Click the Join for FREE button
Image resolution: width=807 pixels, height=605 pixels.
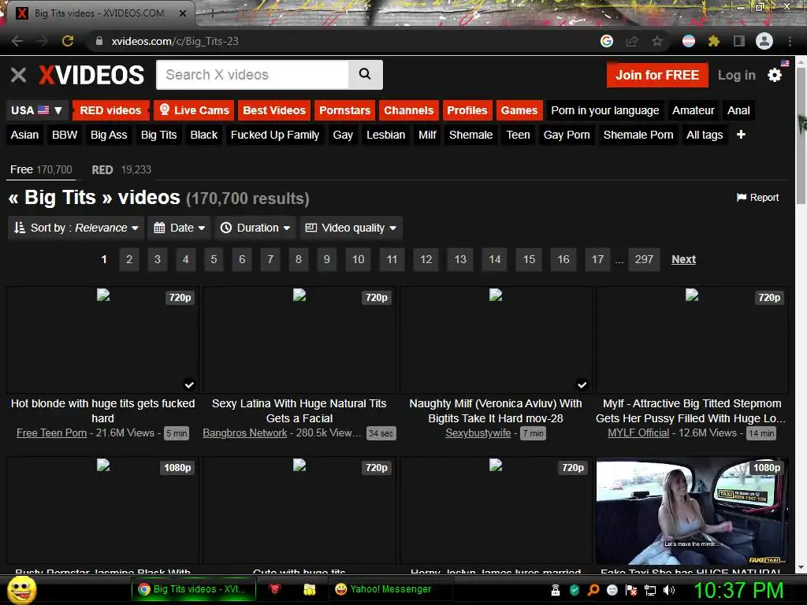(x=657, y=75)
